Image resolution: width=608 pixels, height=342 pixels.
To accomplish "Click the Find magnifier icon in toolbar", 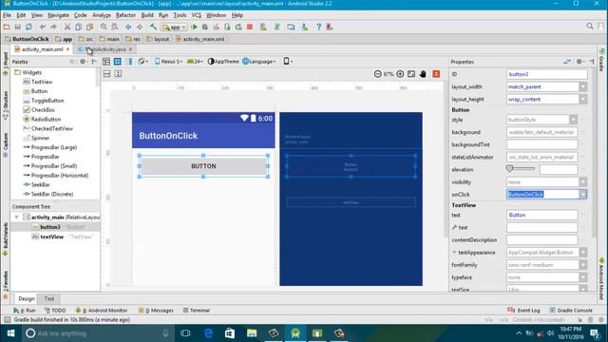I will tap(104, 27).
